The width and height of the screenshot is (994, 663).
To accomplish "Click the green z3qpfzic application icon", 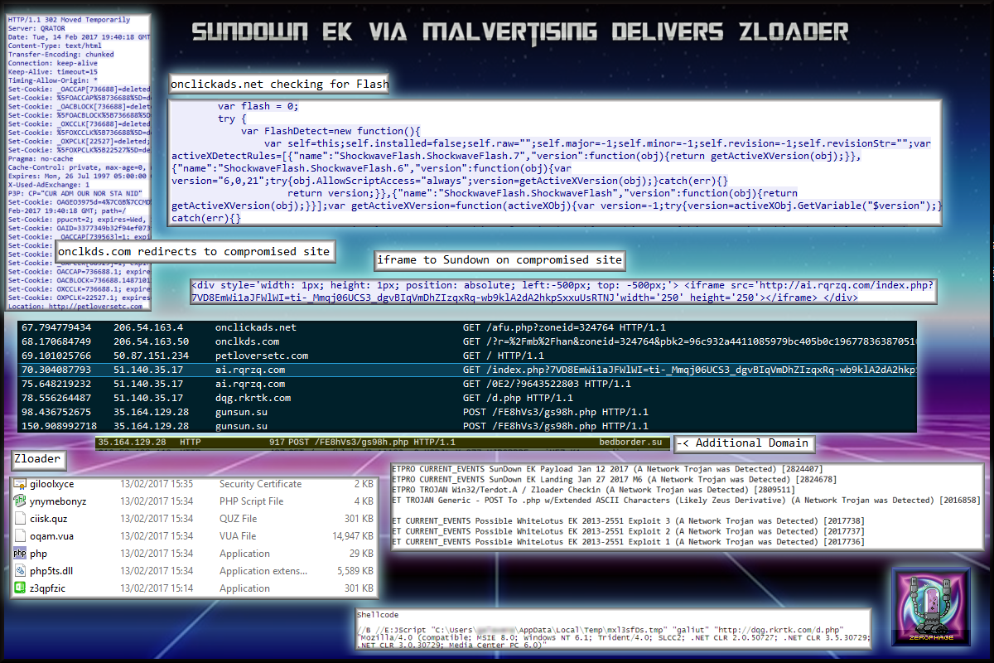I will [x=21, y=588].
